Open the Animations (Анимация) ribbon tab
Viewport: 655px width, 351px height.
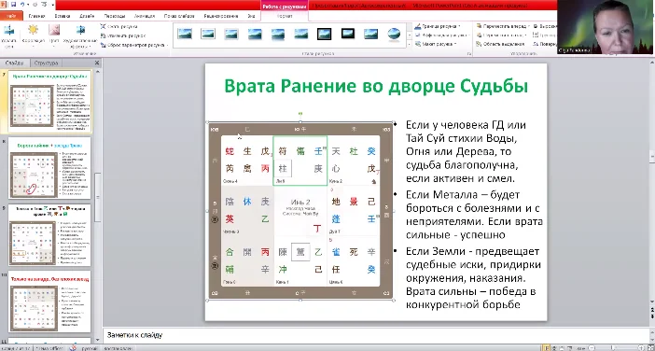[x=145, y=16]
